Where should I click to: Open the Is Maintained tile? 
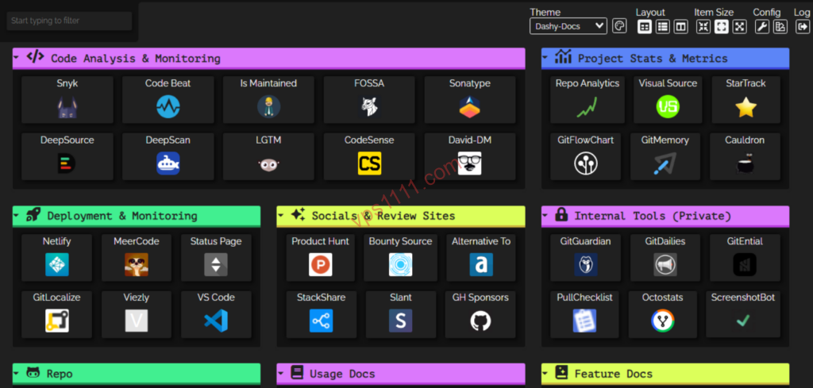268,99
